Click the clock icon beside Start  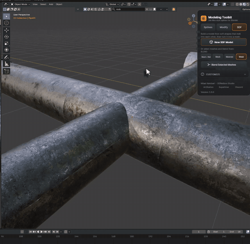(x=209, y=232)
